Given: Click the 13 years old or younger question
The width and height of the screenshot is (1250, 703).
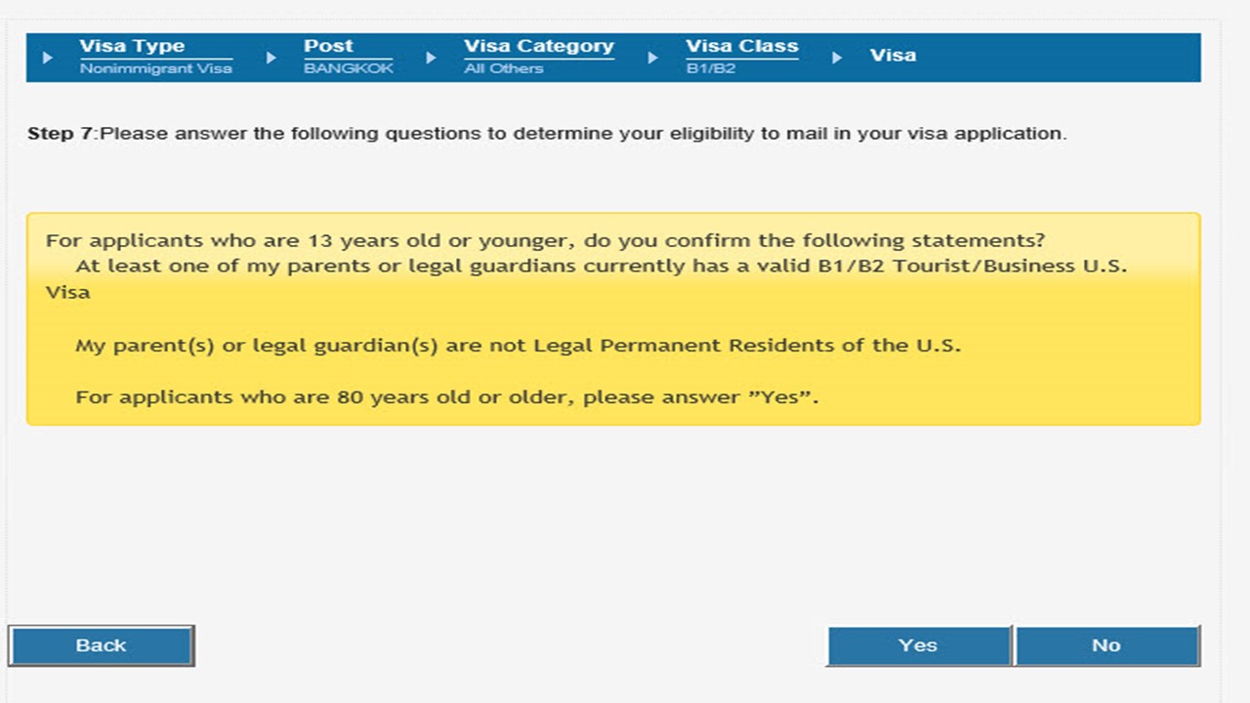Looking at the screenshot, I should (x=545, y=240).
